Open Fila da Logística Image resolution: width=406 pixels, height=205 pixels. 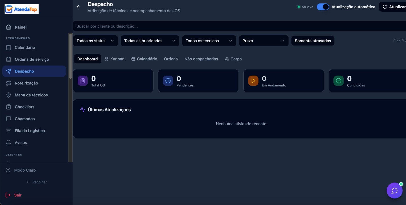[34, 130]
